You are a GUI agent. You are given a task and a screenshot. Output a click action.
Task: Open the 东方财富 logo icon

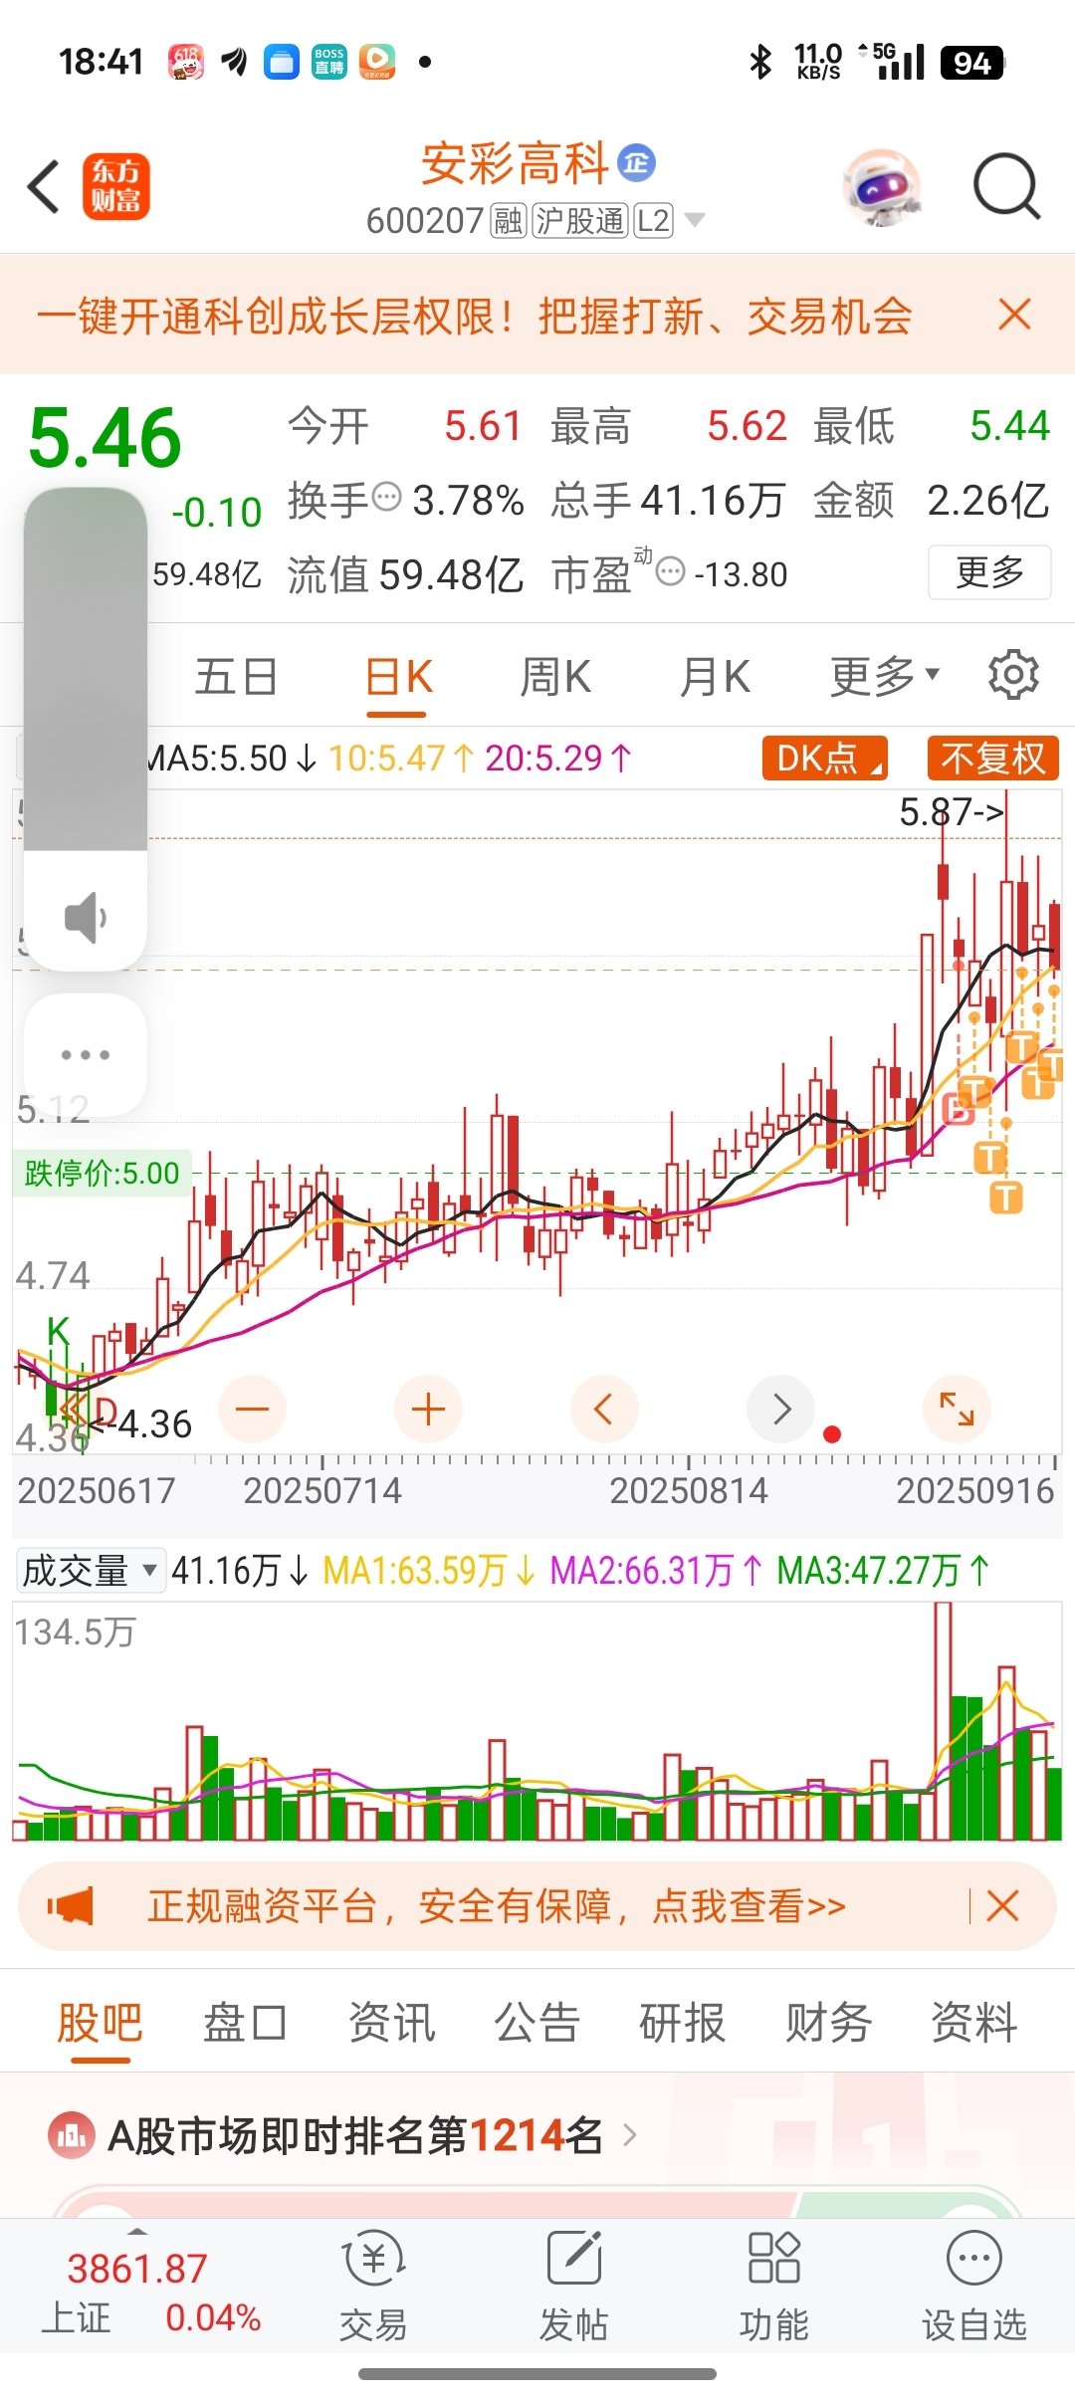click(115, 186)
